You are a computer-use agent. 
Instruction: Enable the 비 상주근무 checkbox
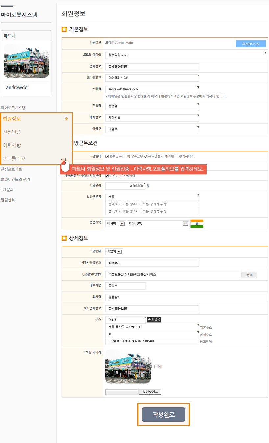(124, 156)
